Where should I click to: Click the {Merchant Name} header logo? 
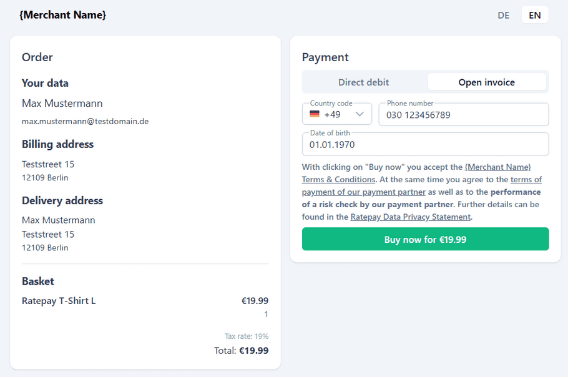[62, 15]
